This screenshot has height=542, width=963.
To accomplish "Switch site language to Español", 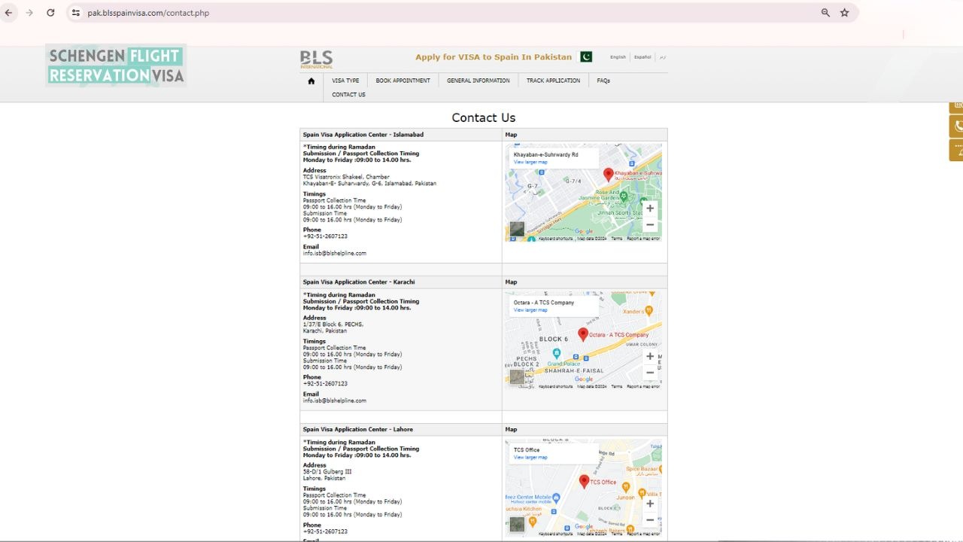I will pyautogui.click(x=643, y=57).
